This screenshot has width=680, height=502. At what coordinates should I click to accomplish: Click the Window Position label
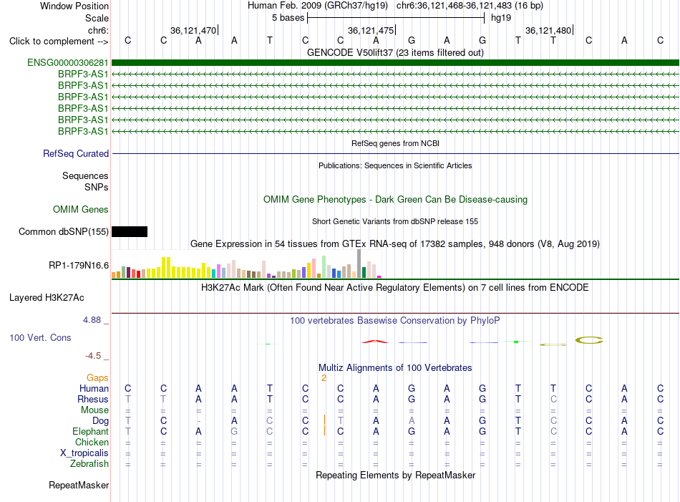coord(74,6)
